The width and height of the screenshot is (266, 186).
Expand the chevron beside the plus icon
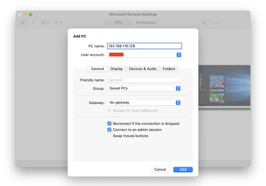click(x=61, y=23)
